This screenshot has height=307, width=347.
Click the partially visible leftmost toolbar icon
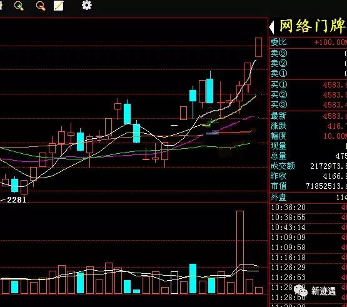[1, 6]
